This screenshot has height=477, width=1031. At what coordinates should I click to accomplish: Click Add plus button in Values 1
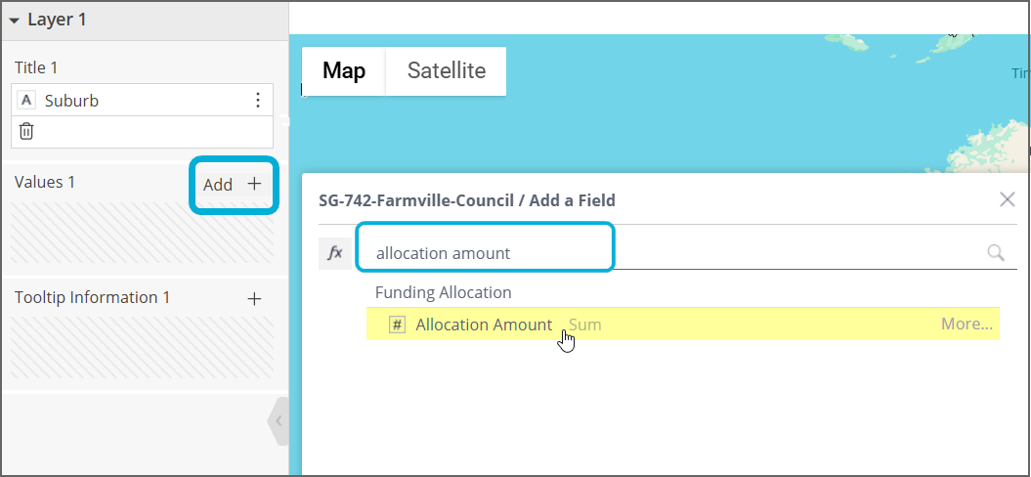(x=234, y=185)
